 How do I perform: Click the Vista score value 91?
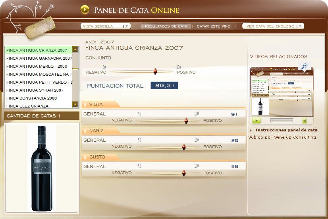tap(235, 114)
